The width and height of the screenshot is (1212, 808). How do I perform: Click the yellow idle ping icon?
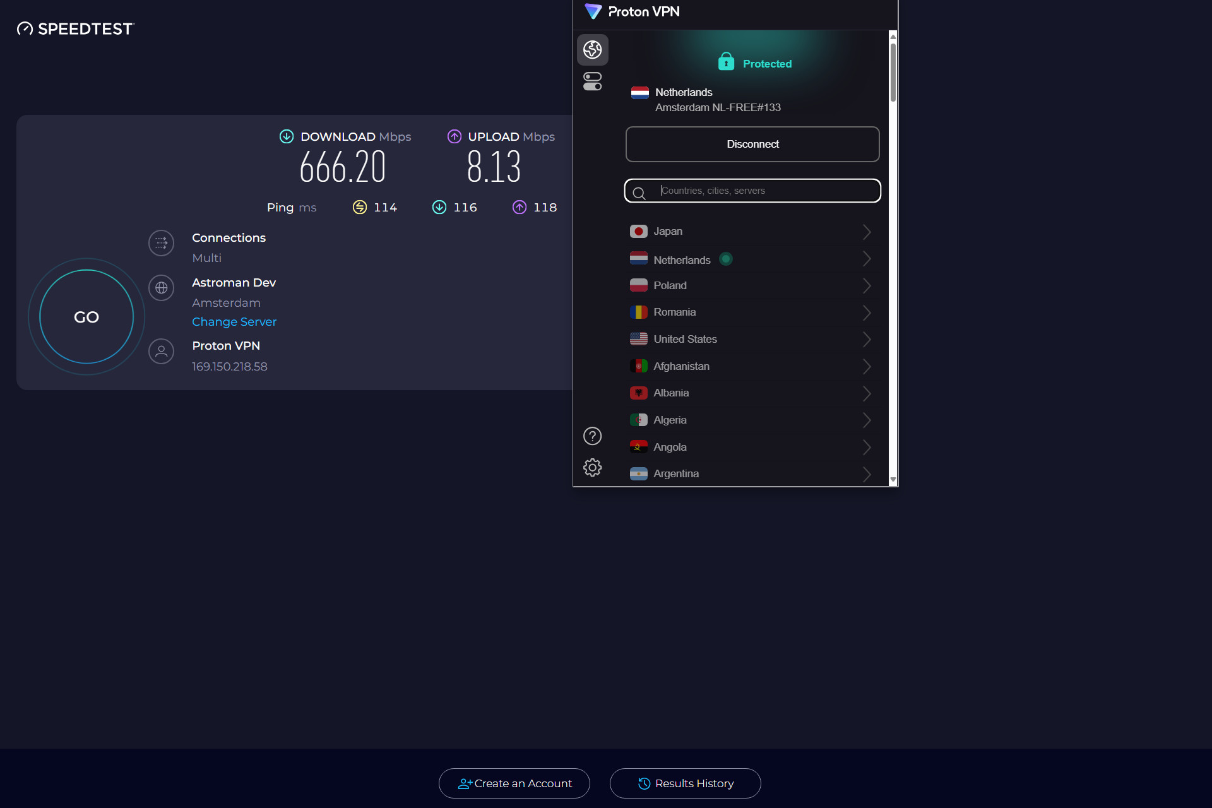[360, 207]
